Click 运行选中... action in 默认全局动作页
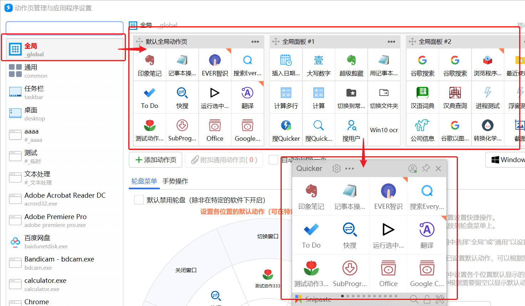The height and width of the screenshot is (306, 525). (215, 98)
